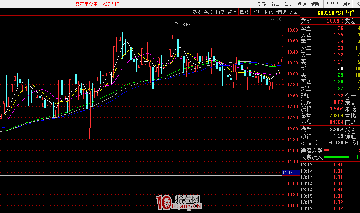Click the 交易未登录 trading login link

[87, 4]
